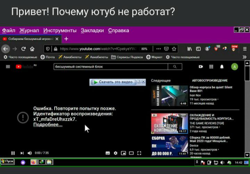Click the YouTube search input field
Screen dimensions: 250x174
coord(111,67)
